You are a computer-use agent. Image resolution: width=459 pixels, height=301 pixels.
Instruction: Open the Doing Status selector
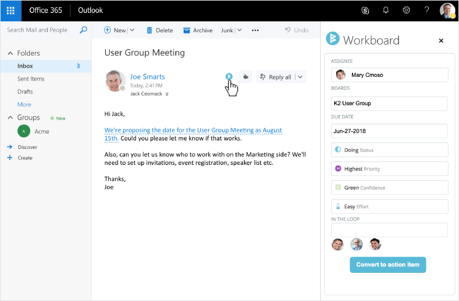(x=389, y=150)
